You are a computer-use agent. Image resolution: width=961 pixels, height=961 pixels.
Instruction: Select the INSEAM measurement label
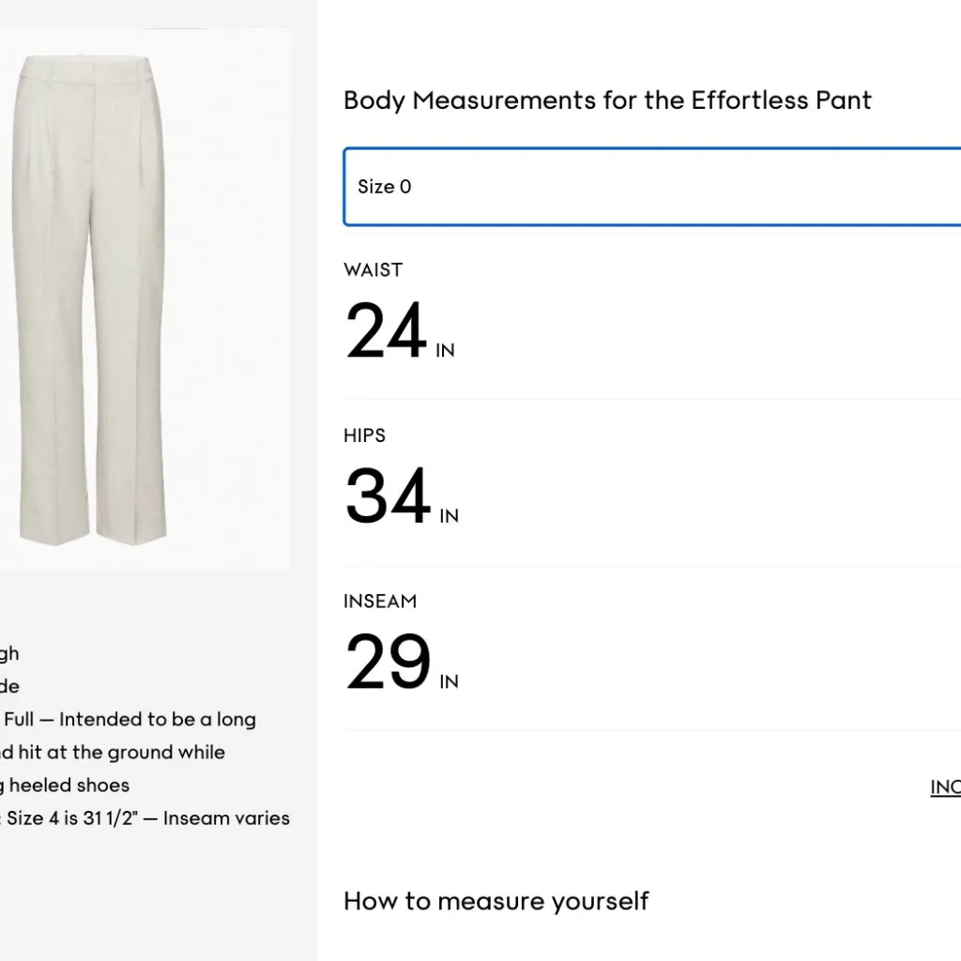380,602
